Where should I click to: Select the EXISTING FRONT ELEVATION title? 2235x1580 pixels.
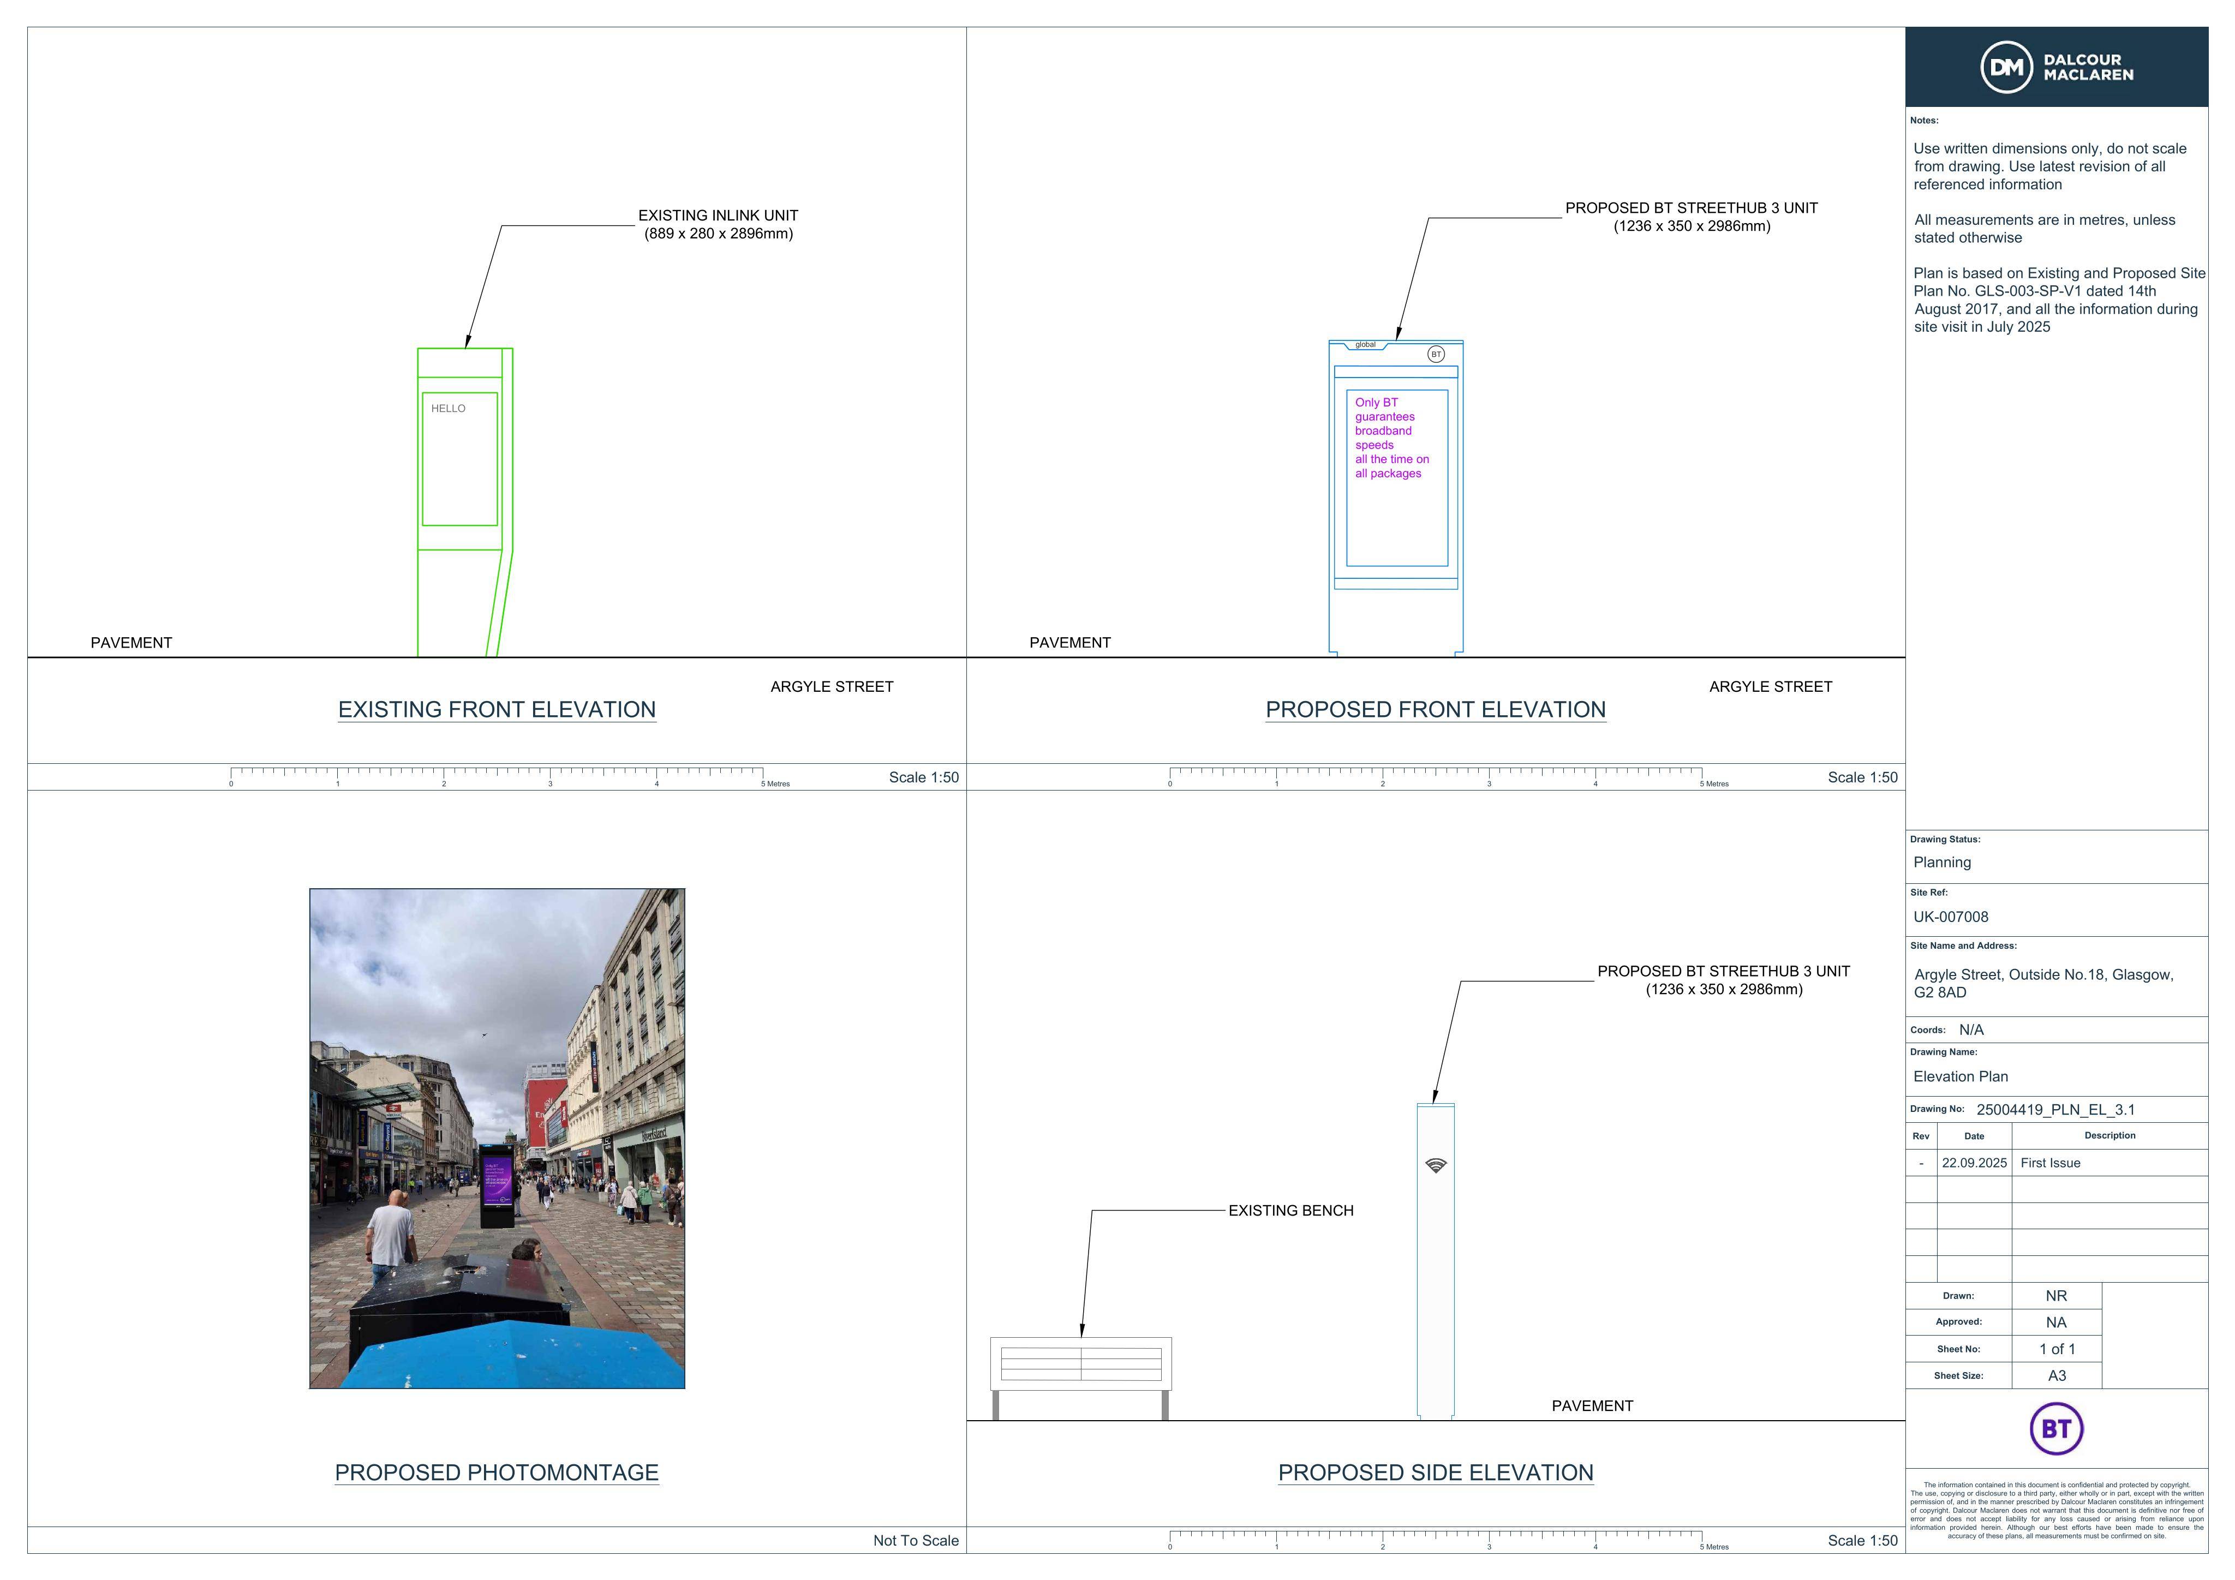pos(497,710)
